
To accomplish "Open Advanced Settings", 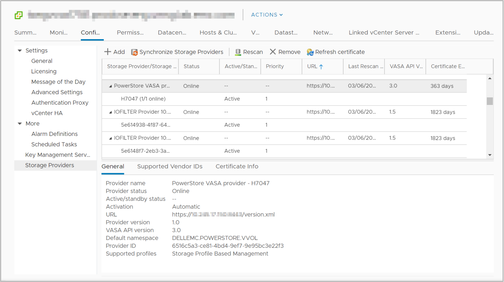I will click(x=57, y=92).
